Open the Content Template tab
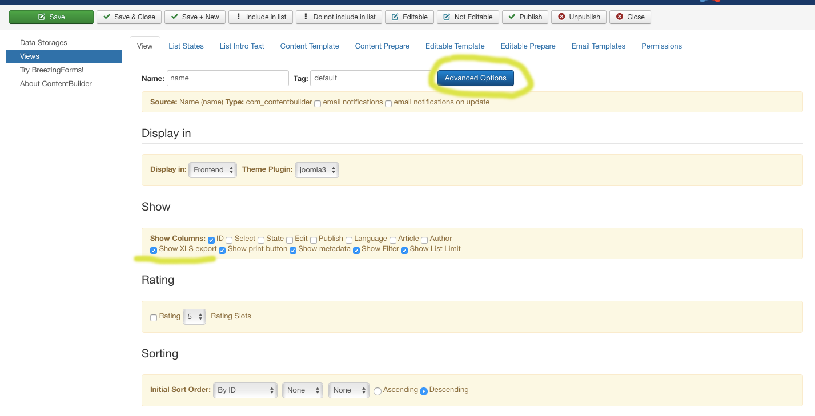 (310, 46)
